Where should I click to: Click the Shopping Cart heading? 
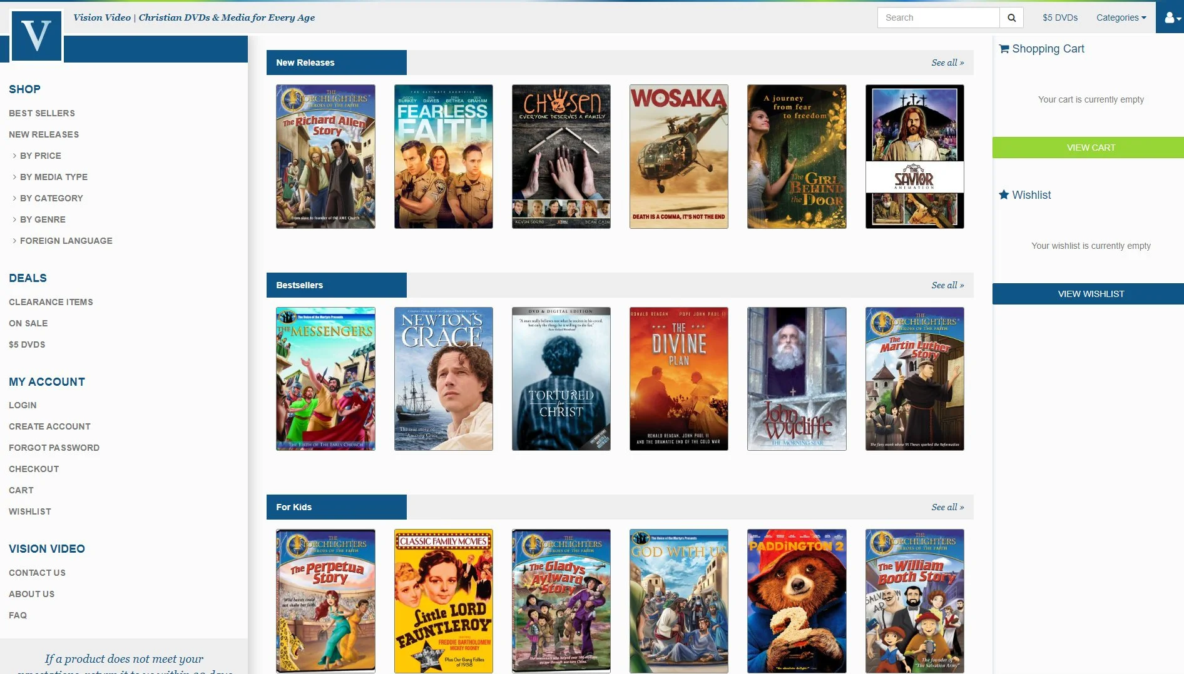pyautogui.click(x=1041, y=49)
